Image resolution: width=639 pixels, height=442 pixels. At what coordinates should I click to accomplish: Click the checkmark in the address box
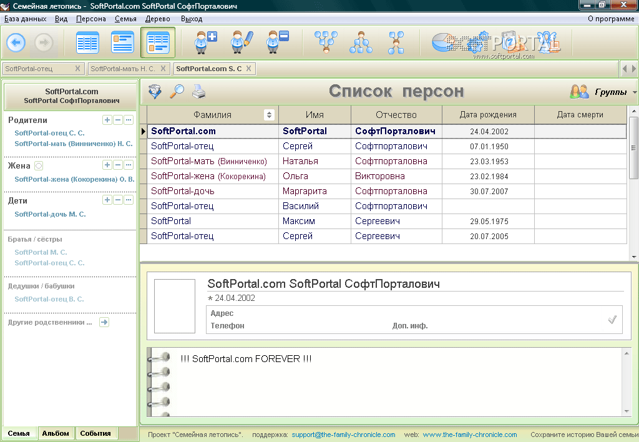coord(612,320)
